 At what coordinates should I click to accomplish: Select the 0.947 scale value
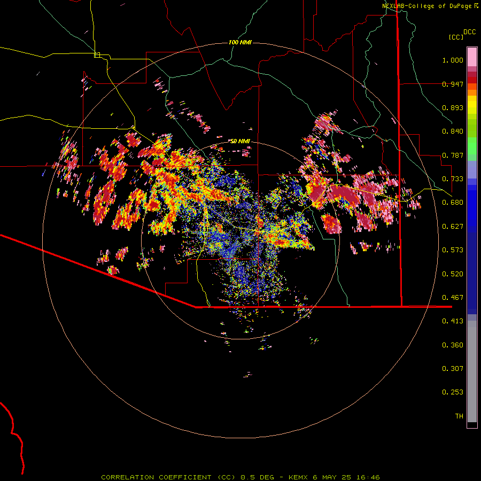(x=453, y=84)
